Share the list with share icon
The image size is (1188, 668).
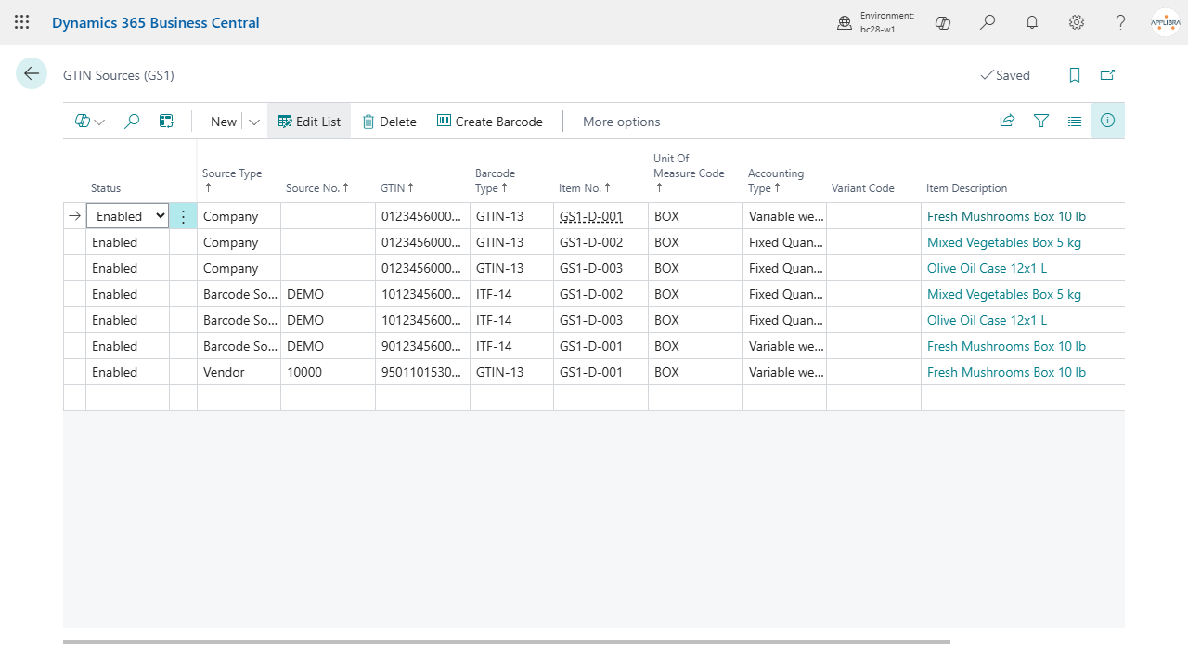pyautogui.click(x=1007, y=121)
